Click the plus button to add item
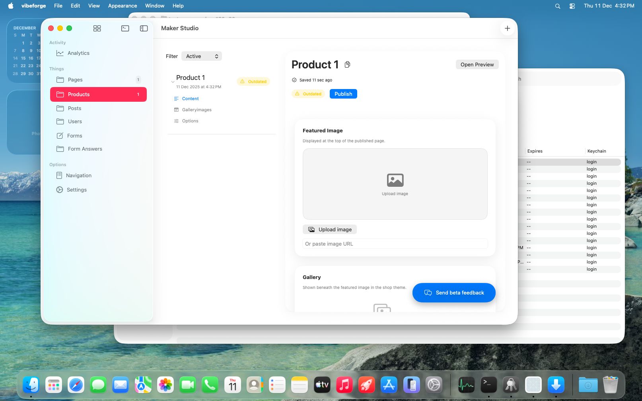The width and height of the screenshot is (642, 401). pyautogui.click(x=507, y=28)
